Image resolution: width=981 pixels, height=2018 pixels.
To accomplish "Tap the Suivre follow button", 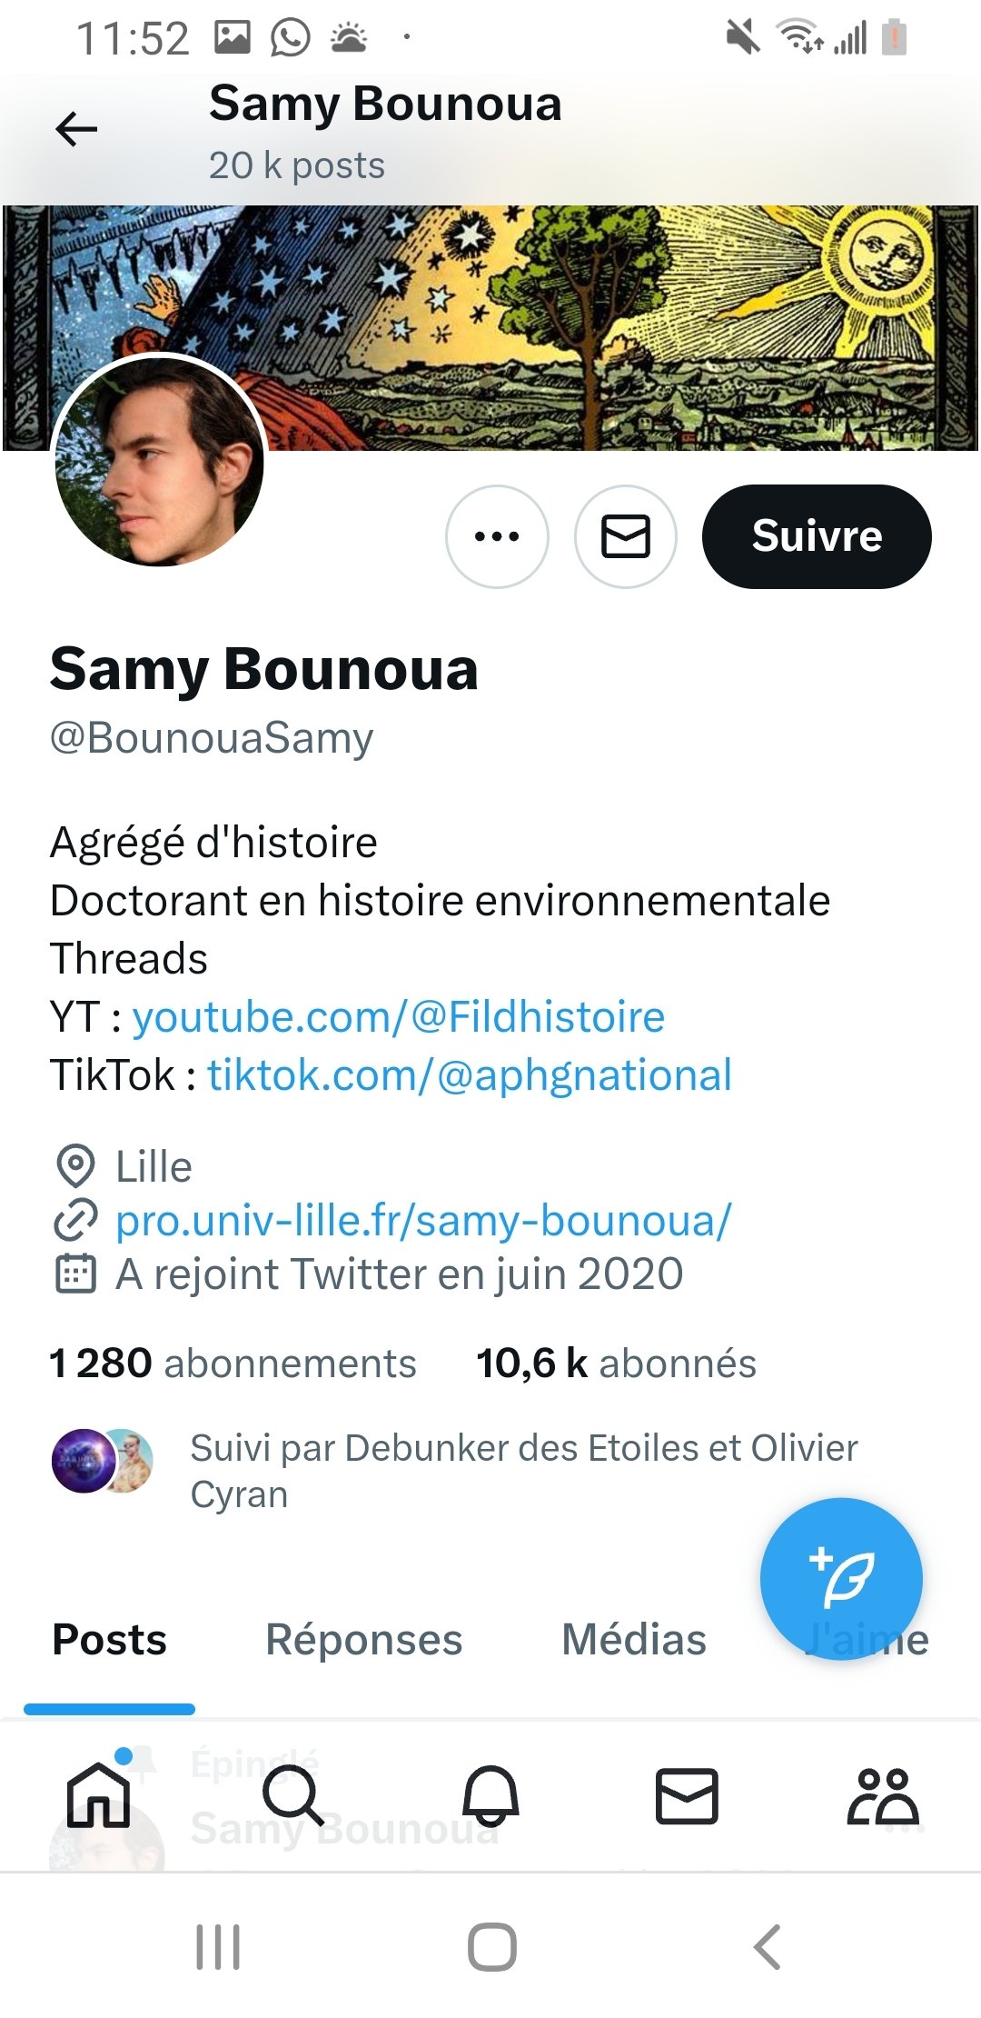I will click(x=816, y=536).
